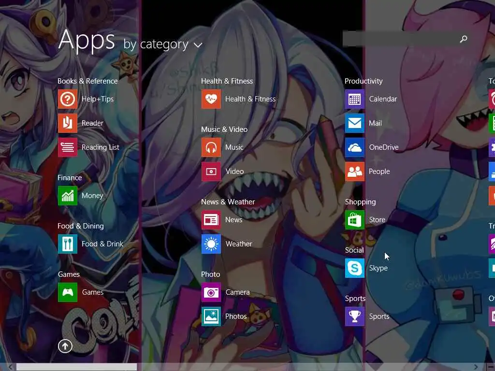The height and width of the screenshot is (371, 495).
Task: Click the Calendar label text
Action: pyautogui.click(x=383, y=99)
